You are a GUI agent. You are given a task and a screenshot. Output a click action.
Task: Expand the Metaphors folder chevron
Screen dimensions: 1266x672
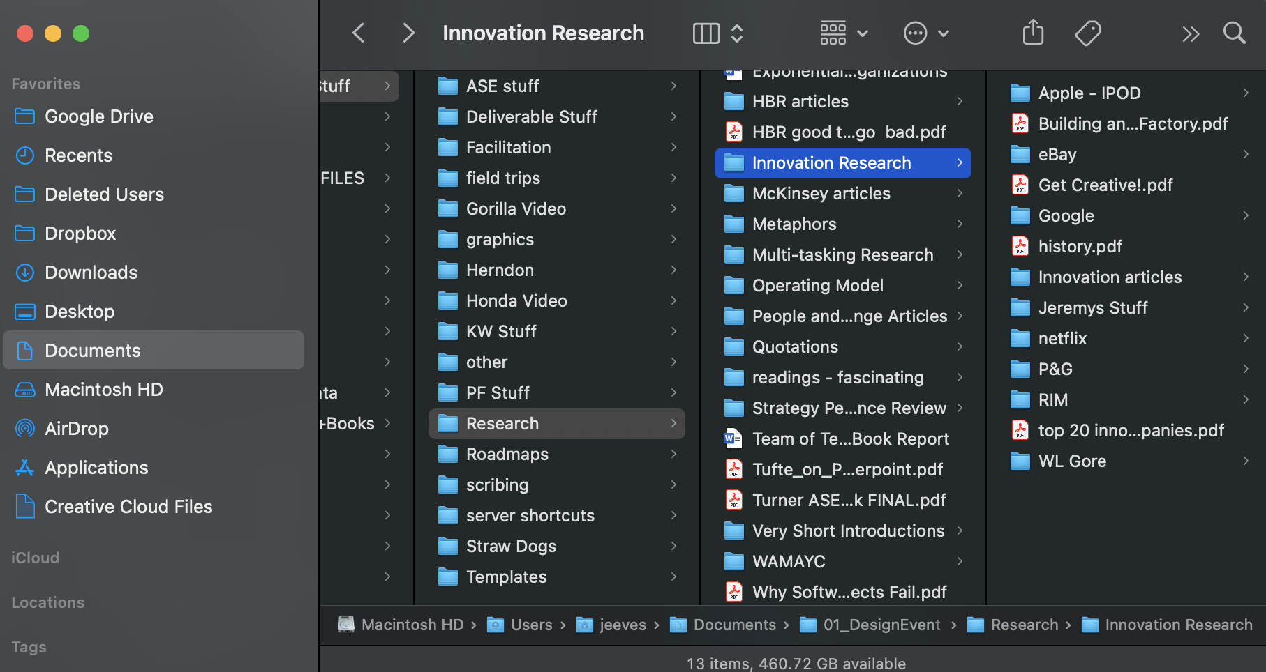coord(960,224)
